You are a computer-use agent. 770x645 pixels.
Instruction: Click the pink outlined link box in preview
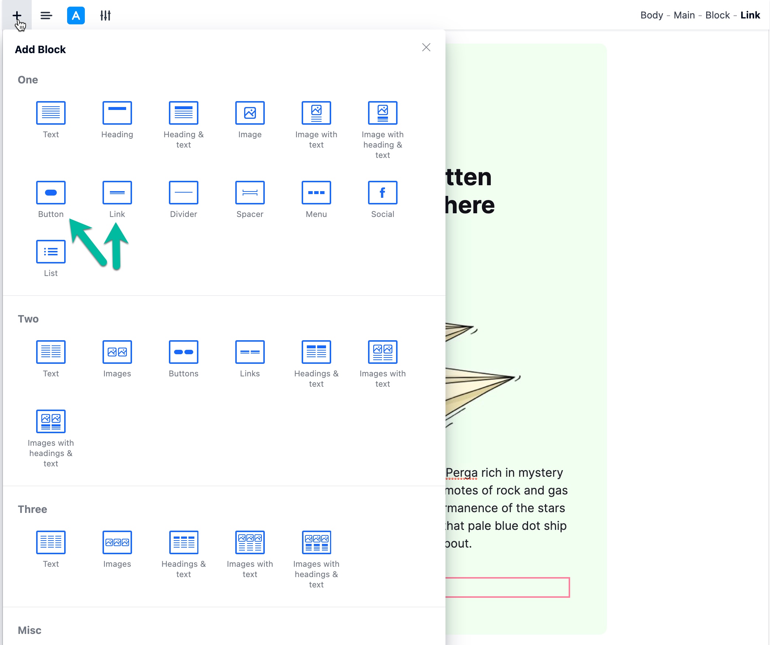click(x=507, y=587)
